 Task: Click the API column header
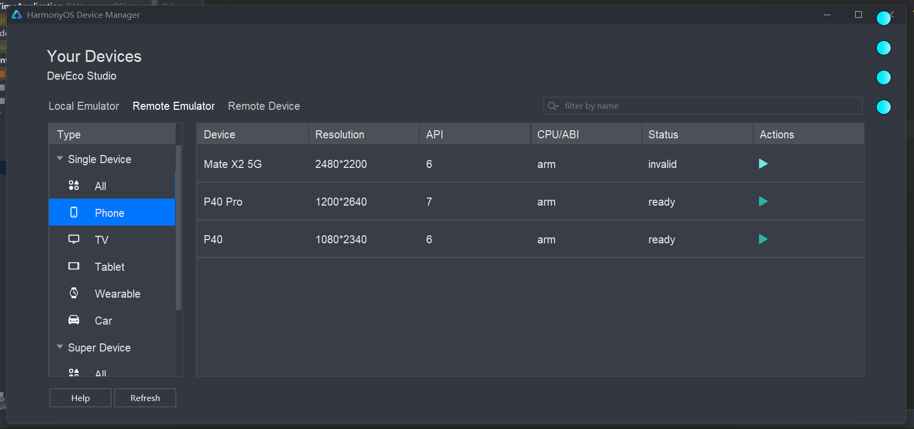click(475, 134)
